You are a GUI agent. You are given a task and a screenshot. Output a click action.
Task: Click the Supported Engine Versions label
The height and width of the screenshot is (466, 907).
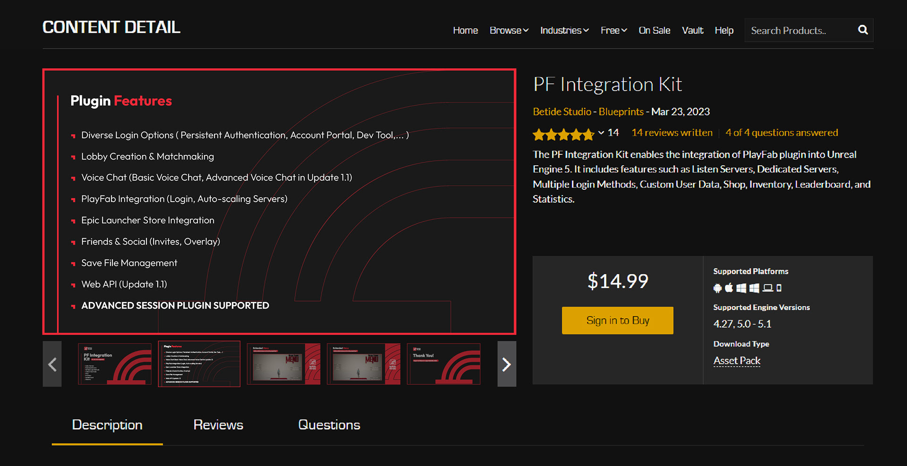[x=762, y=307]
